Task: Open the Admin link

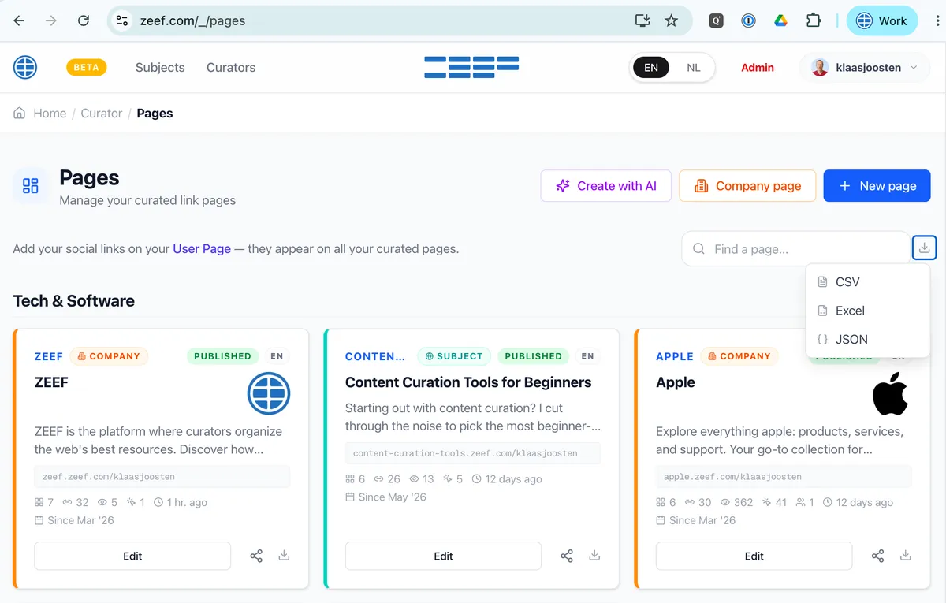Action: point(758,68)
